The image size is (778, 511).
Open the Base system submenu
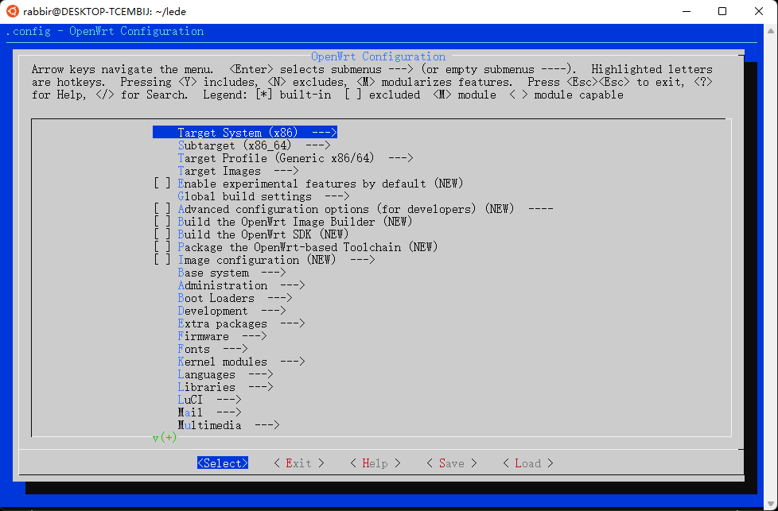point(231,273)
